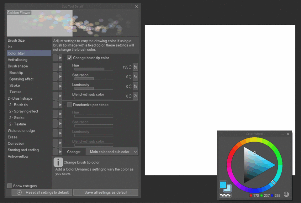Toggle tool property visibility box for Change brush tip color

pyautogui.click(x=55, y=58)
